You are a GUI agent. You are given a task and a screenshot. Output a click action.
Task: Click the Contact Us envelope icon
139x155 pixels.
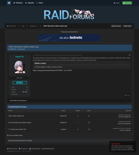click(19, 149)
